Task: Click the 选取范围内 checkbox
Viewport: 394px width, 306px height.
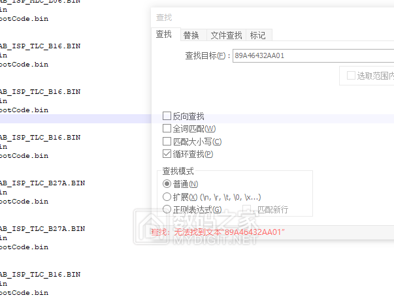Action: (352, 76)
